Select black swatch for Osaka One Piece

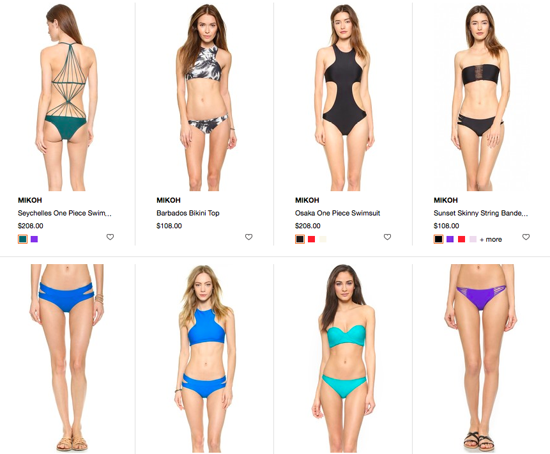(x=300, y=239)
